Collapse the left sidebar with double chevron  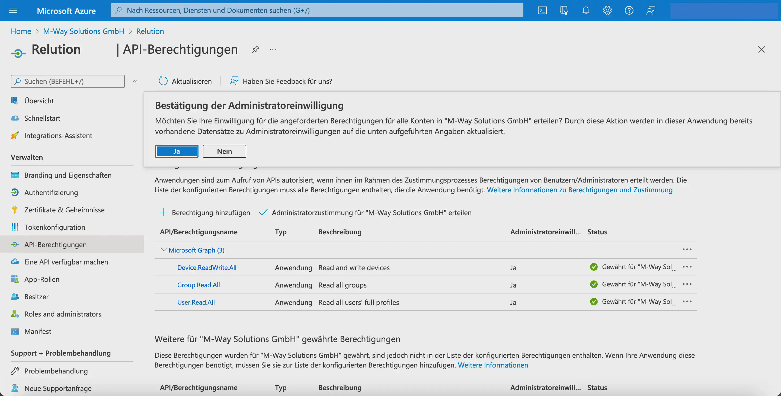coord(135,81)
